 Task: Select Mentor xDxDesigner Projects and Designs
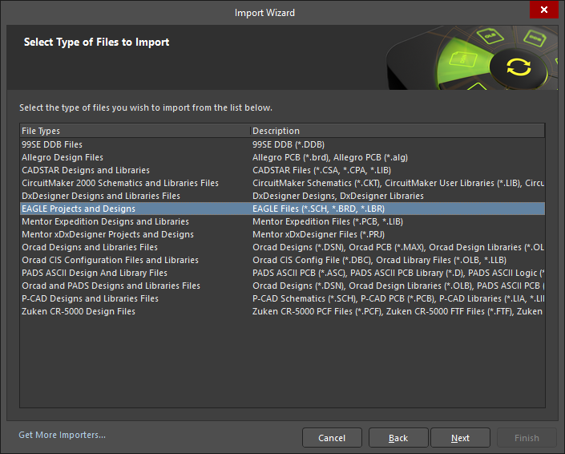(x=282, y=234)
